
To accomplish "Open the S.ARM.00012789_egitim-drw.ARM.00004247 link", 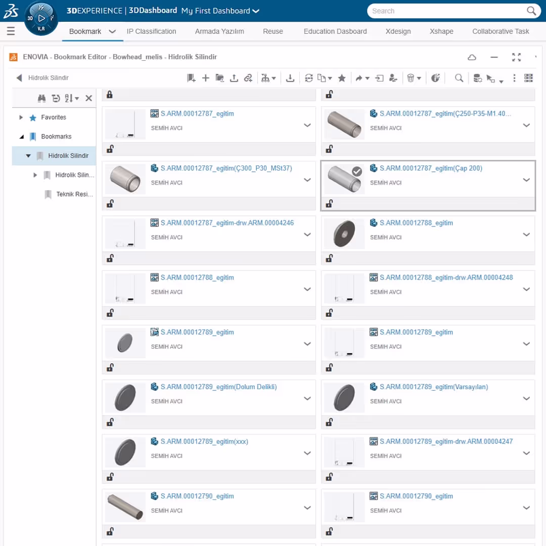I will [446, 441].
